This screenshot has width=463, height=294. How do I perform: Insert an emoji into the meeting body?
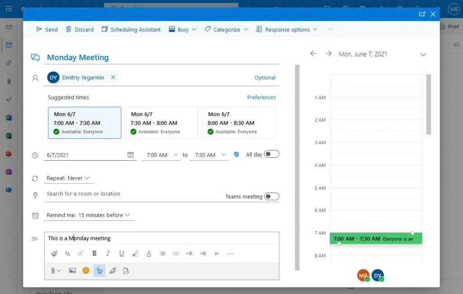pos(85,271)
